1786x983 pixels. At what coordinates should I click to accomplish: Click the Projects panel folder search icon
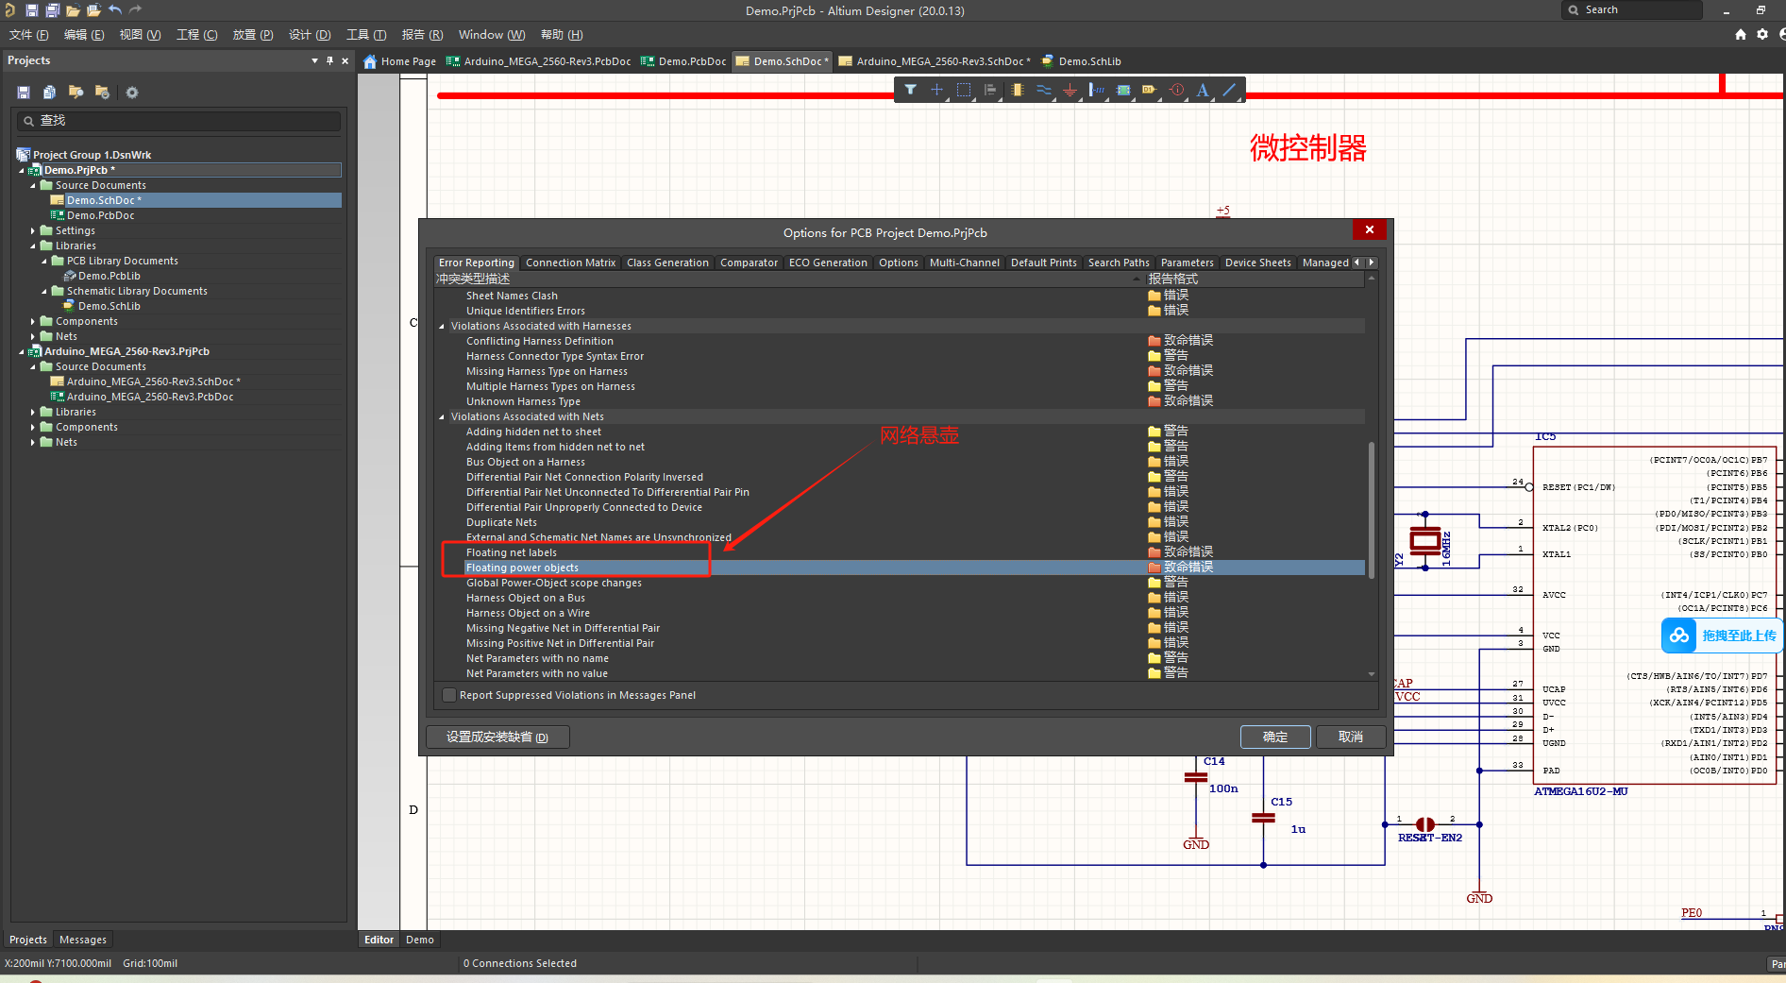point(76,93)
